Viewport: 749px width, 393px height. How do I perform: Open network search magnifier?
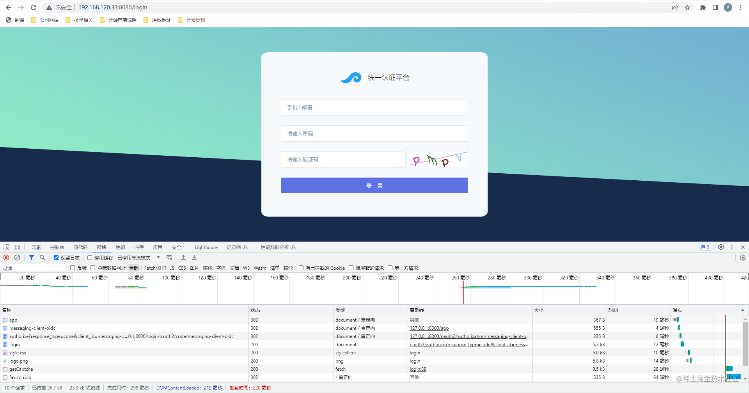coord(43,258)
